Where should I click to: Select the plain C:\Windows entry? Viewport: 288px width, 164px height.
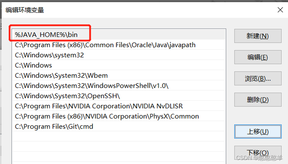[119, 65]
